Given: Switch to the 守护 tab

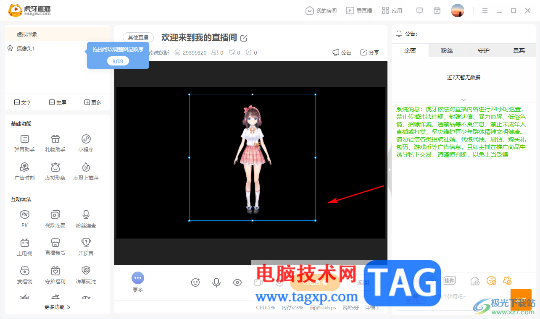Looking at the screenshot, I should [x=484, y=50].
